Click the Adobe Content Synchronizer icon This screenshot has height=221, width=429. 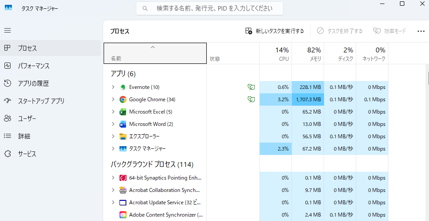coord(123,215)
